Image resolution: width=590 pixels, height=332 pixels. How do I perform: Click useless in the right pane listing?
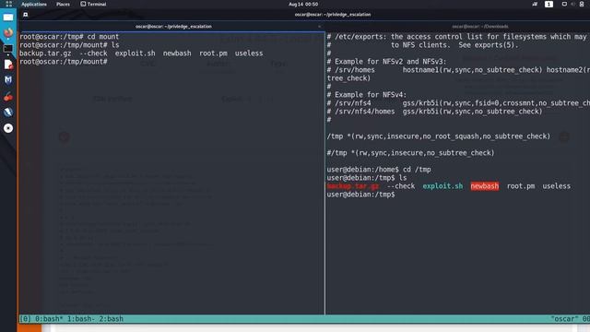pos(557,186)
